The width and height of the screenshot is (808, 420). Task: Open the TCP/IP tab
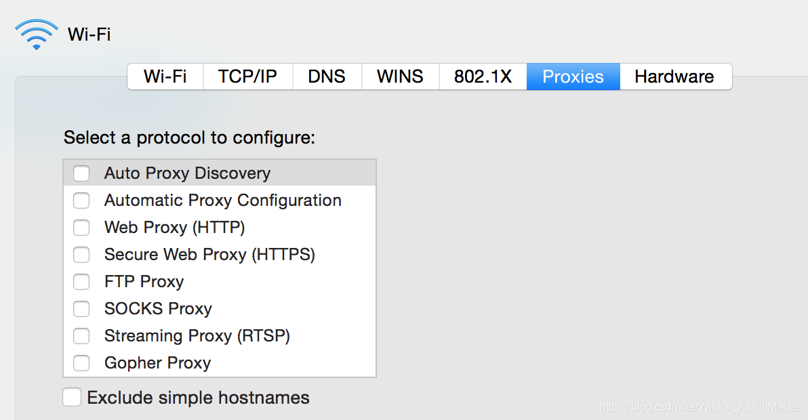tap(248, 77)
